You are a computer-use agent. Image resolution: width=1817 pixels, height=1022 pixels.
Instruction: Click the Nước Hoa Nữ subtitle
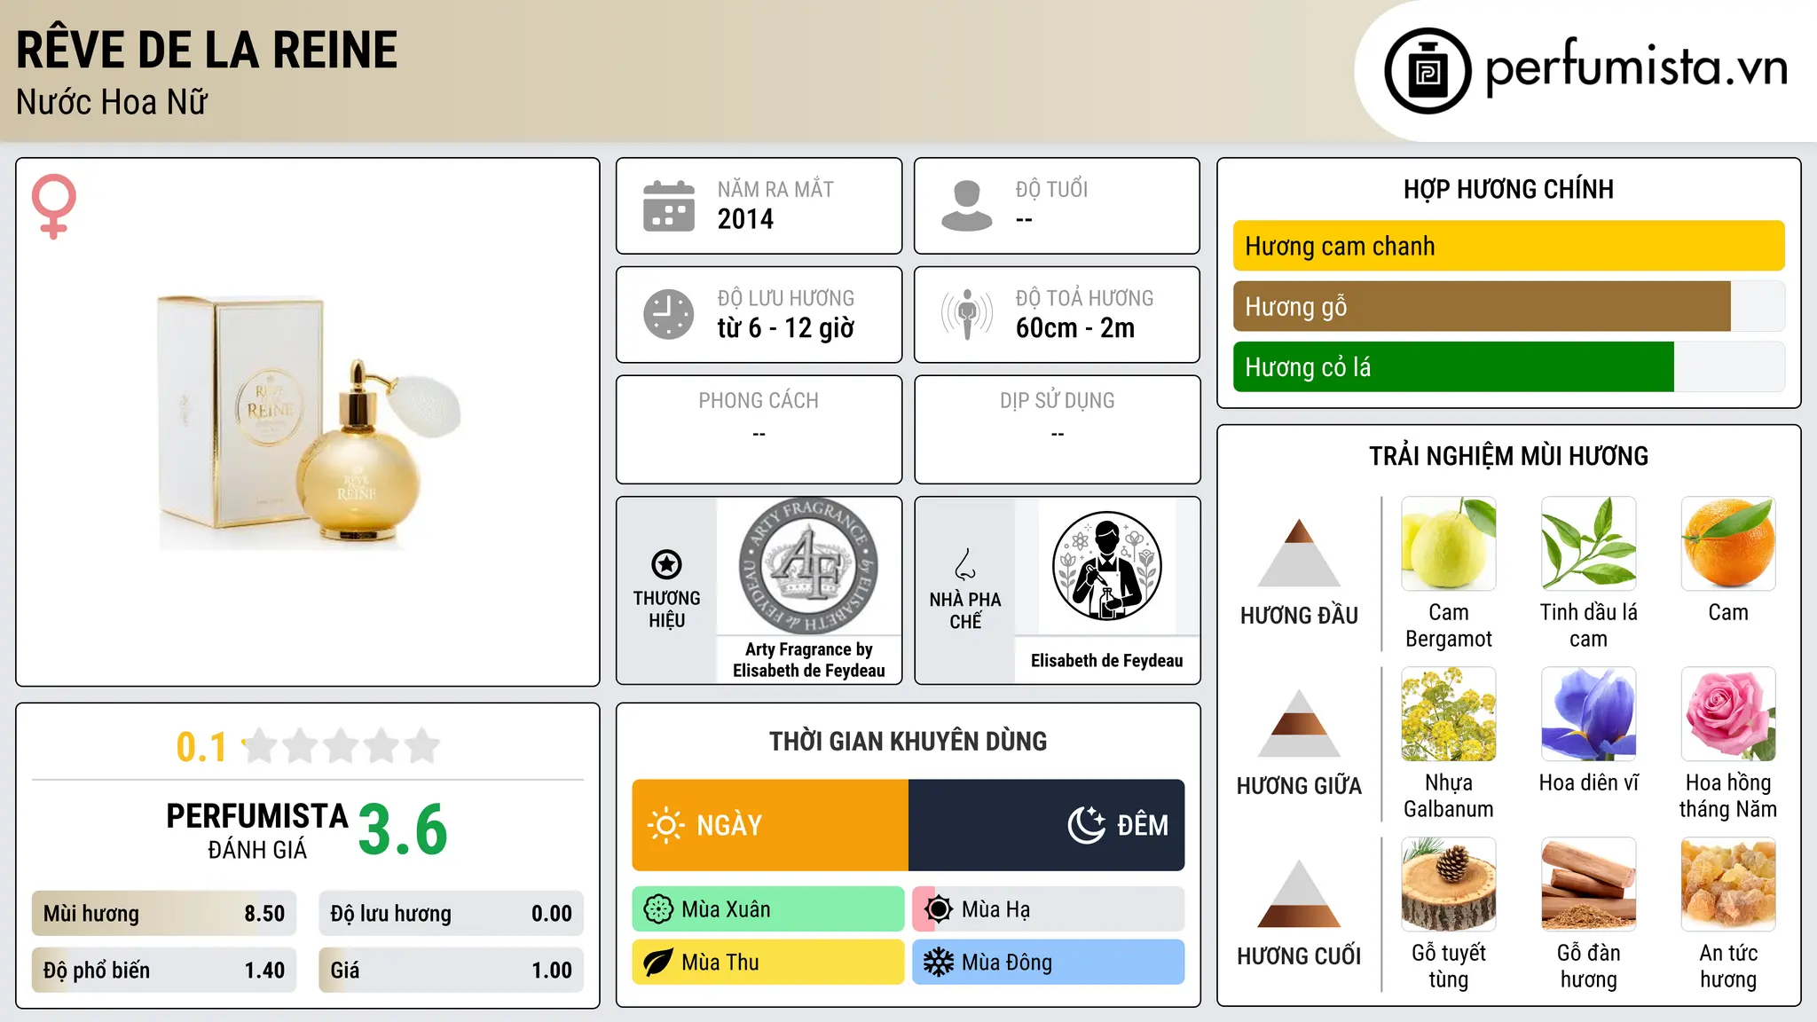pos(112,103)
